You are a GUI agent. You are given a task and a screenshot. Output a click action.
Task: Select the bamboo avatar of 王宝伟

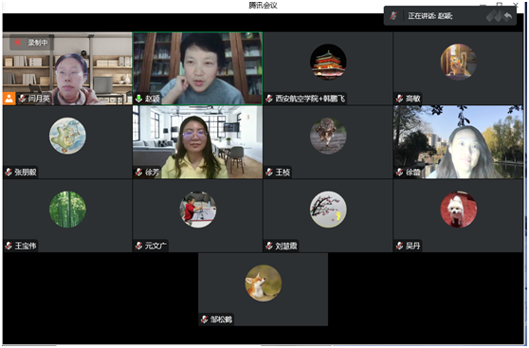67,210
